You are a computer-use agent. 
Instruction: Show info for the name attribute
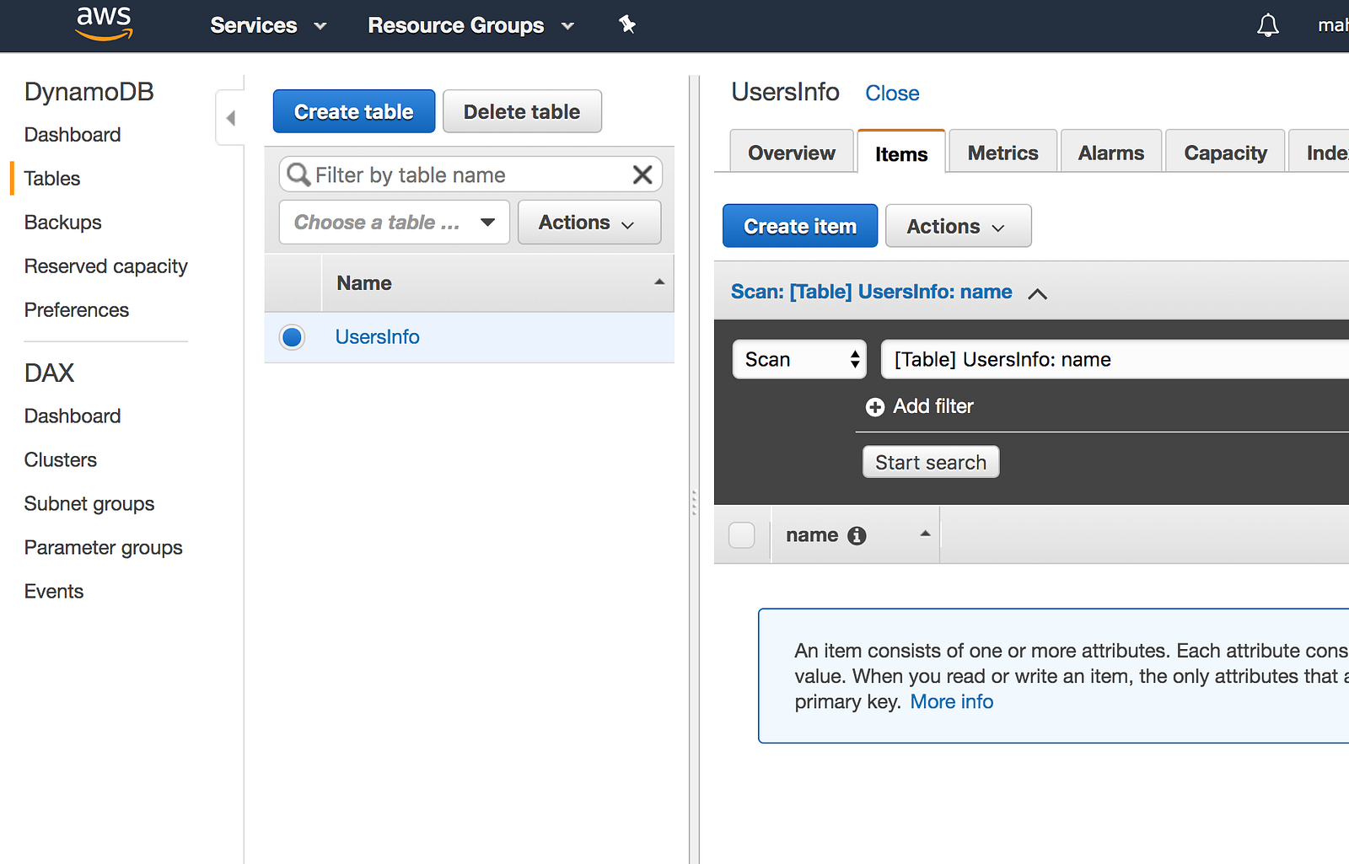click(857, 535)
